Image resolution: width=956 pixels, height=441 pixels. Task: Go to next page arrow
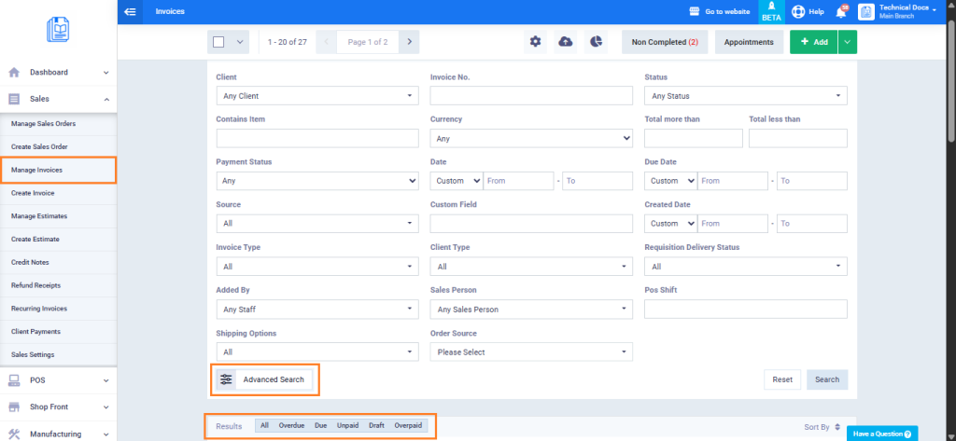tap(409, 42)
